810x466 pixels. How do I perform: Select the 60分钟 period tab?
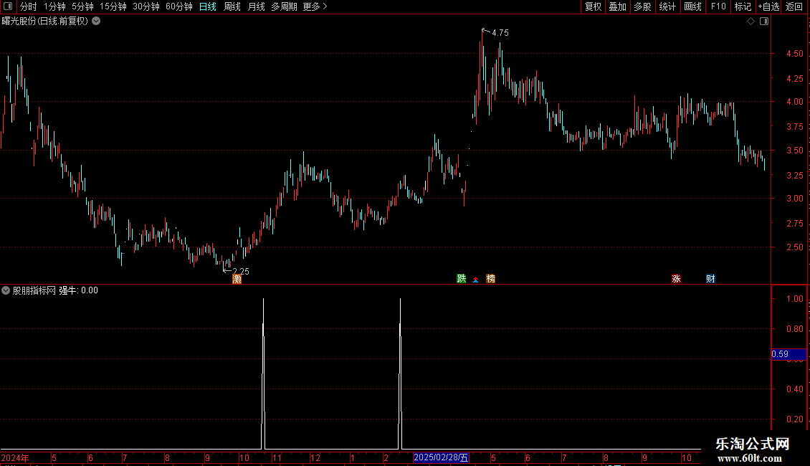pos(179,6)
